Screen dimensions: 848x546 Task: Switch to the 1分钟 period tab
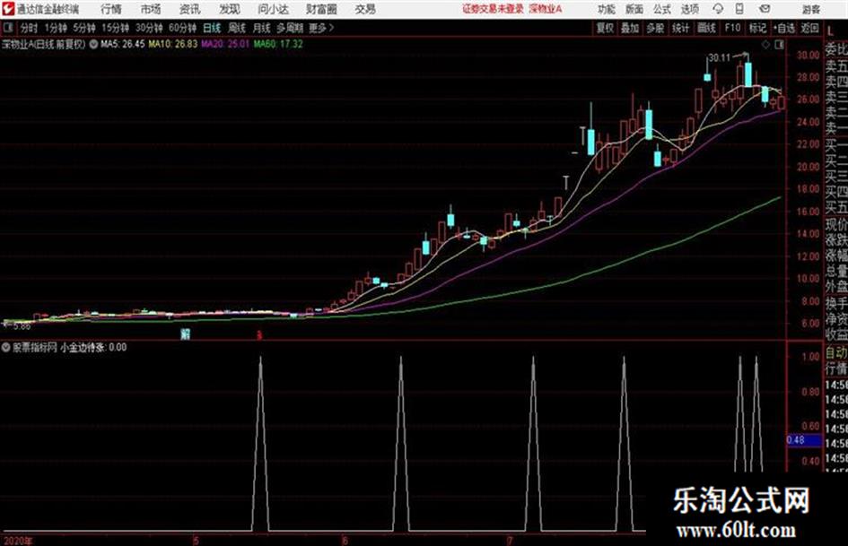[x=56, y=28]
